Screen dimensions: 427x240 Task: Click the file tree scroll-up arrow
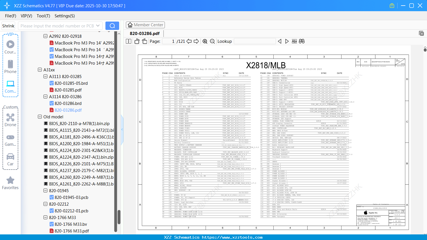(119, 34)
